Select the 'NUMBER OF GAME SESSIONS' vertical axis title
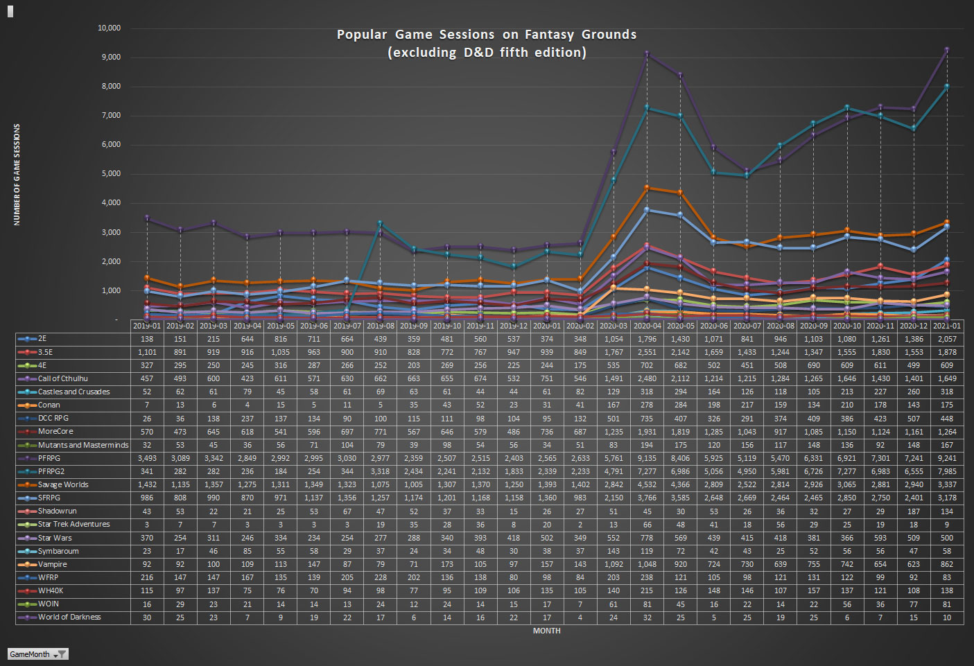 tap(17, 175)
